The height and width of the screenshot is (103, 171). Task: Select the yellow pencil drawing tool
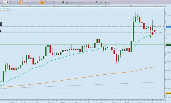click(x=59, y=2)
